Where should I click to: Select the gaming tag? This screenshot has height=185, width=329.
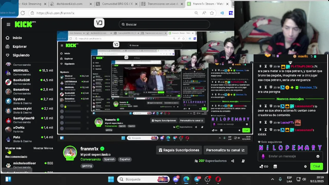87,166
